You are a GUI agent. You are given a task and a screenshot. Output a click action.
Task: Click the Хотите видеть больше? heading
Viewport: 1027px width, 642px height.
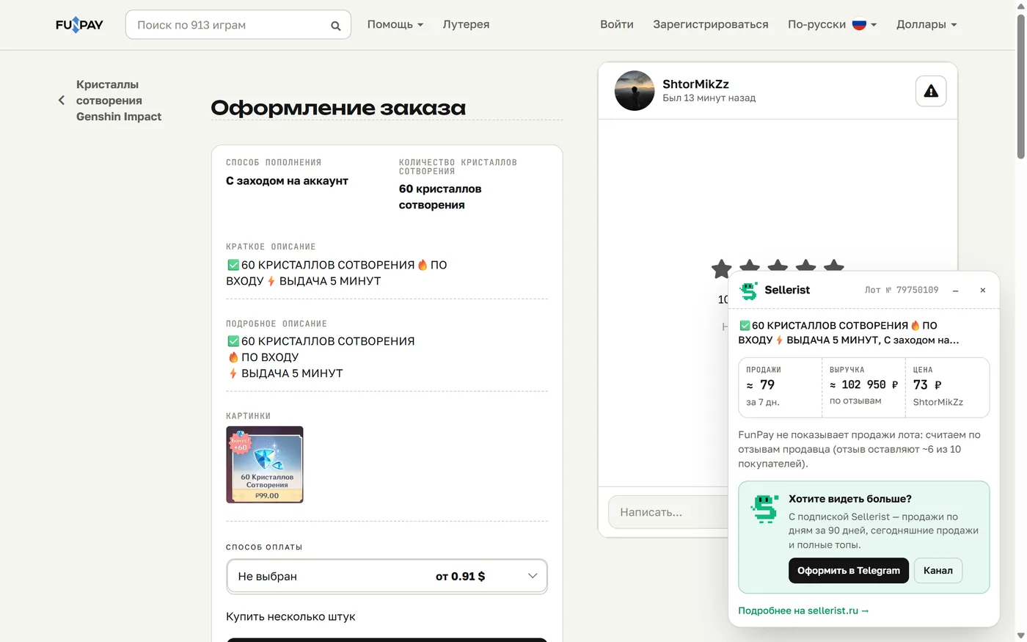pyautogui.click(x=850, y=499)
